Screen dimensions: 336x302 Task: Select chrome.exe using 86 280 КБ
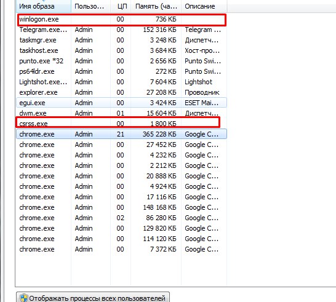click(121, 218)
